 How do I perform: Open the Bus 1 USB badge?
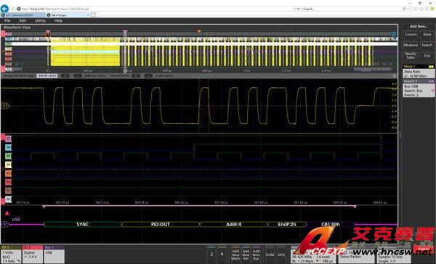54,255
